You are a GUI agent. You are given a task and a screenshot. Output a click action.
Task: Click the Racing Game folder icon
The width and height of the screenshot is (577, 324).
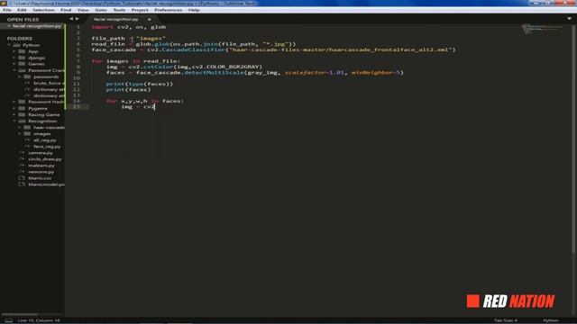click(x=22, y=114)
